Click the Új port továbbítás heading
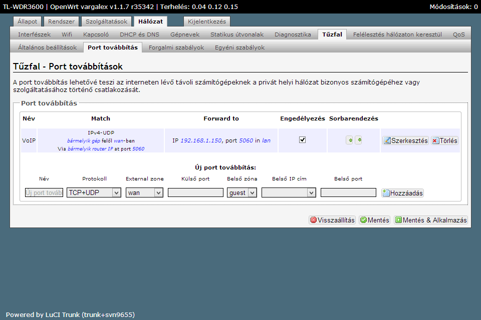This screenshot has width=481, height=320. point(225,167)
